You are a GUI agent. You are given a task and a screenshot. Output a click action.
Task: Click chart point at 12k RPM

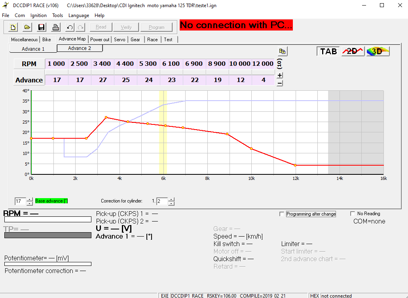[x=295, y=165]
